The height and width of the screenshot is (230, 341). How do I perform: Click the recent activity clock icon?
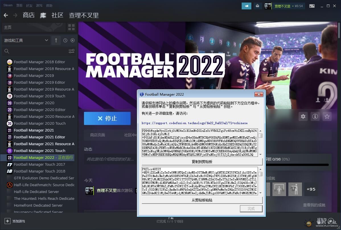point(65,40)
